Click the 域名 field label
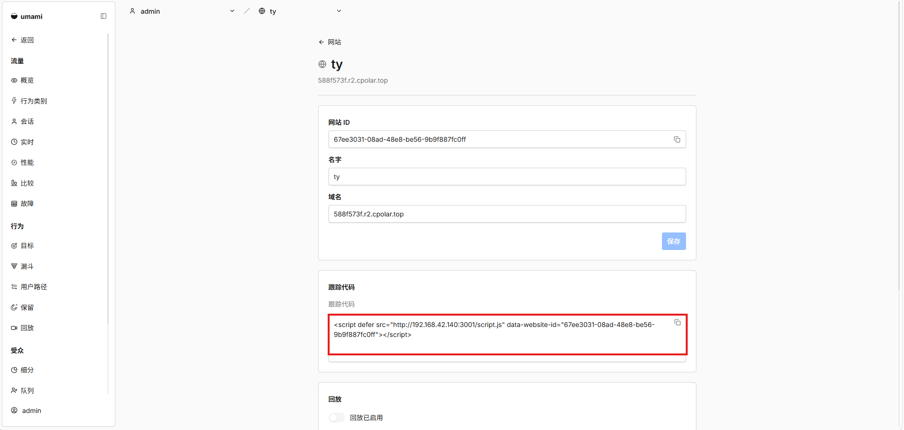Viewport: 904px width, 430px height. point(335,197)
